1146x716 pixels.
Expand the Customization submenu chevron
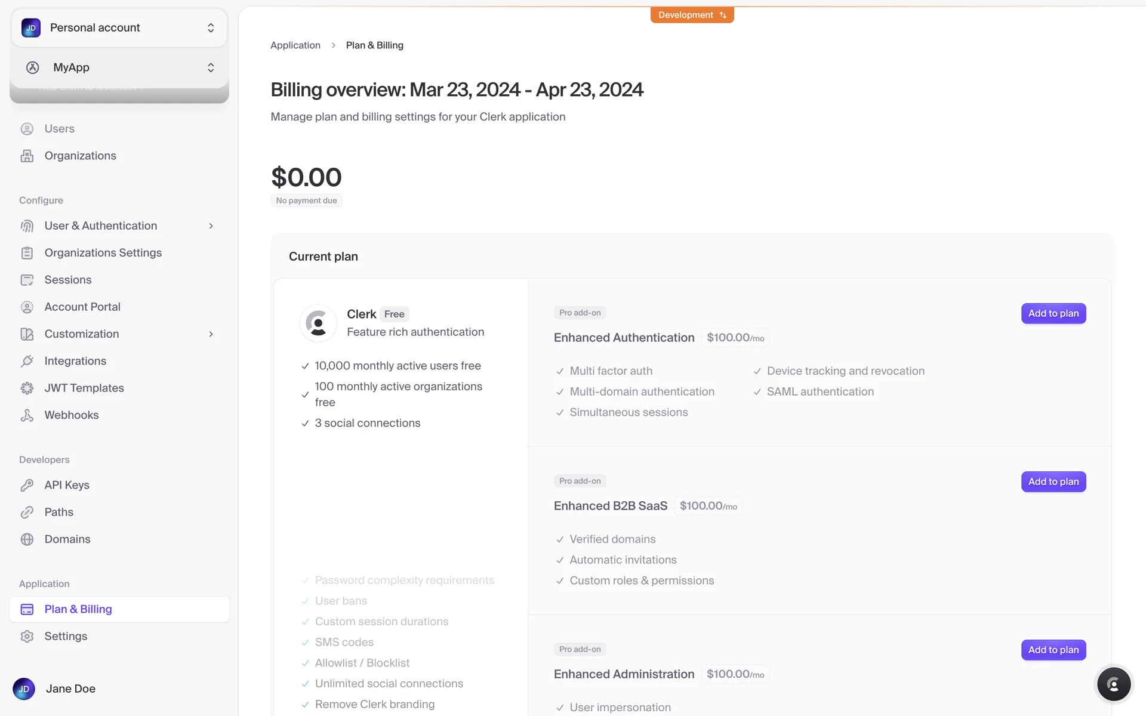(x=211, y=334)
